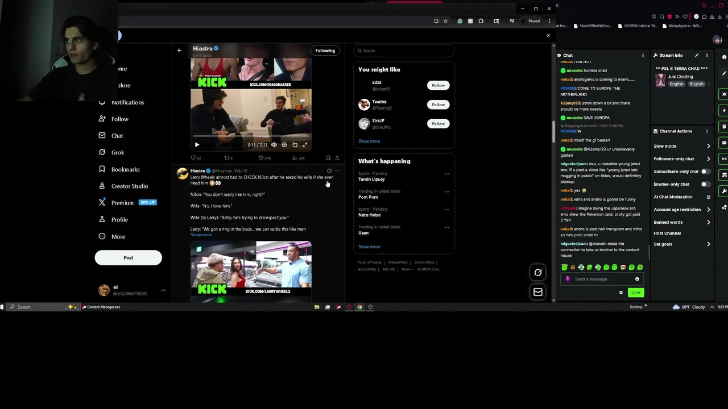This screenshot has width=728, height=409.
Task: Expand Account age restriction settings
Action: (x=681, y=210)
